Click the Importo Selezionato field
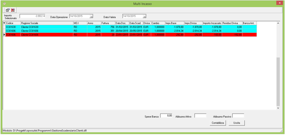The height and width of the screenshot is (135, 285). tap(32, 16)
